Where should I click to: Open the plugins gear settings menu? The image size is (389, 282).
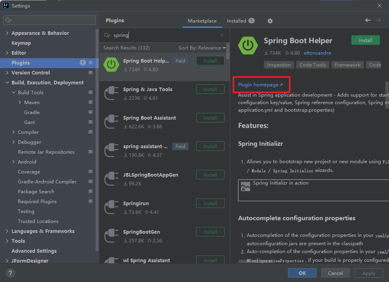(x=270, y=21)
